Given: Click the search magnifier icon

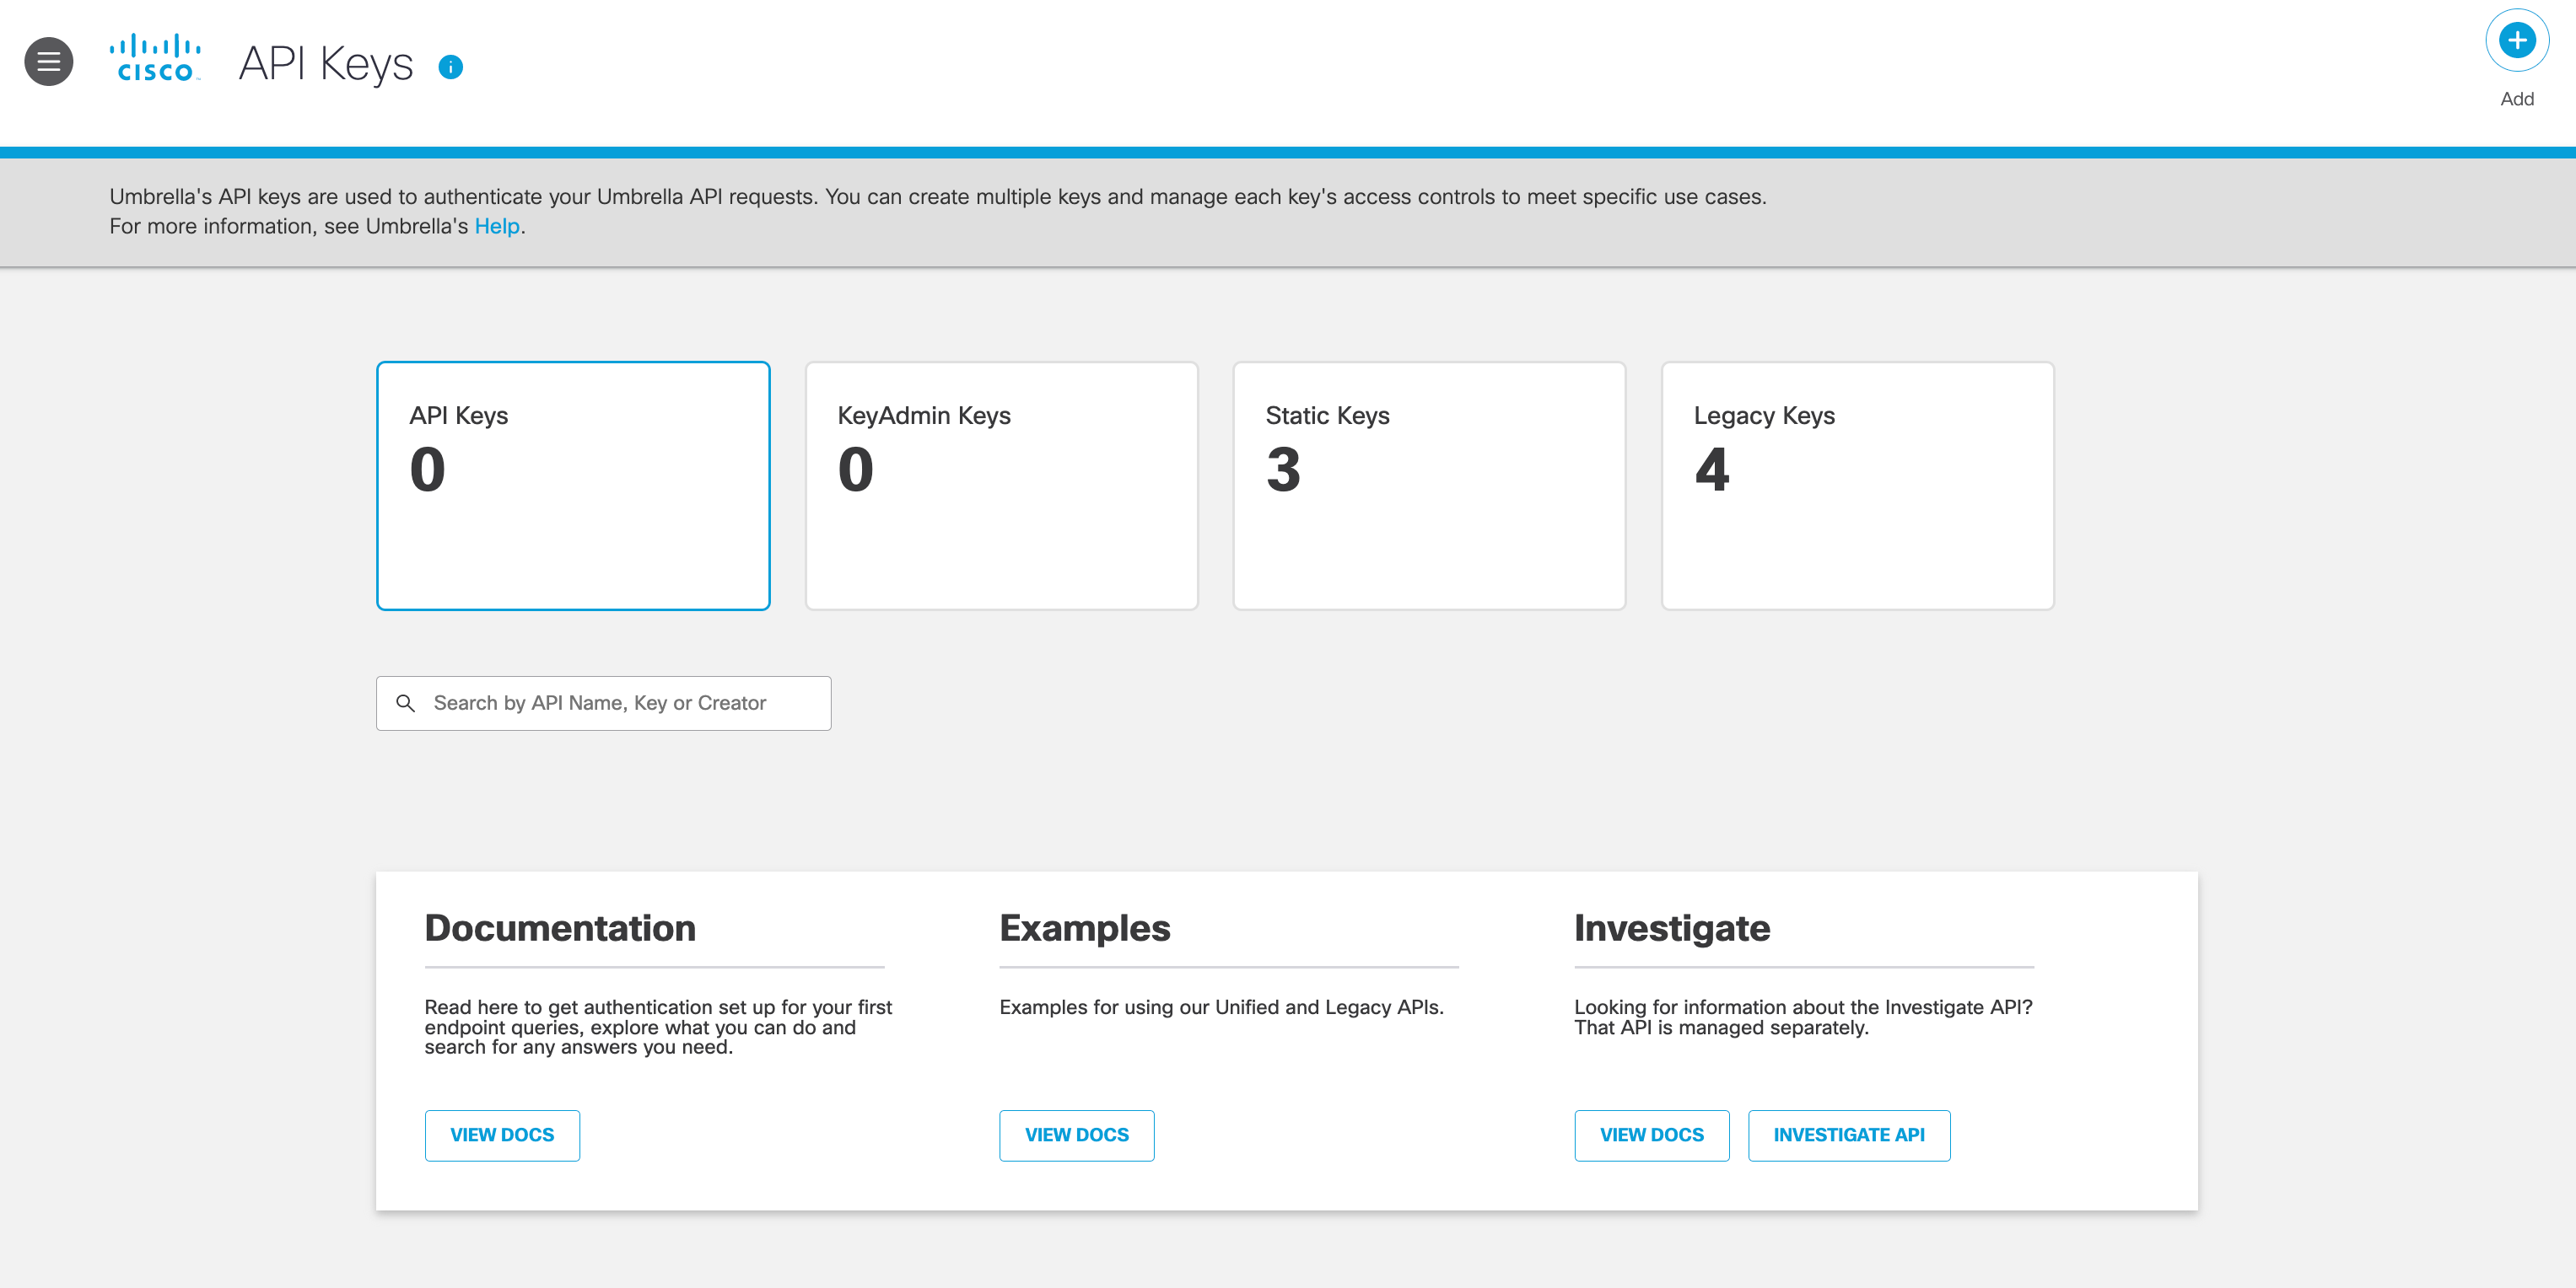Looking at the screenshot, I should 406,703.
